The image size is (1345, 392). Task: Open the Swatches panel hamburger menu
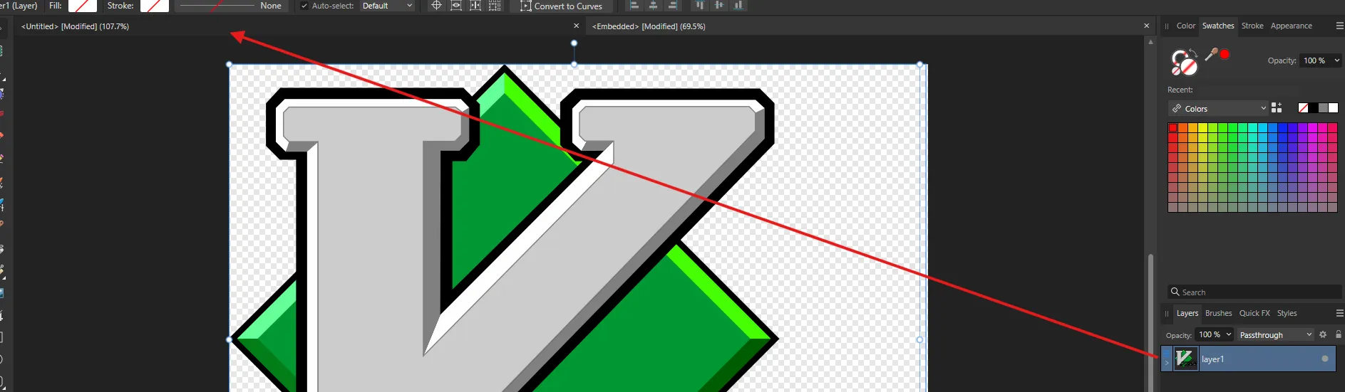pos(1339,26)
